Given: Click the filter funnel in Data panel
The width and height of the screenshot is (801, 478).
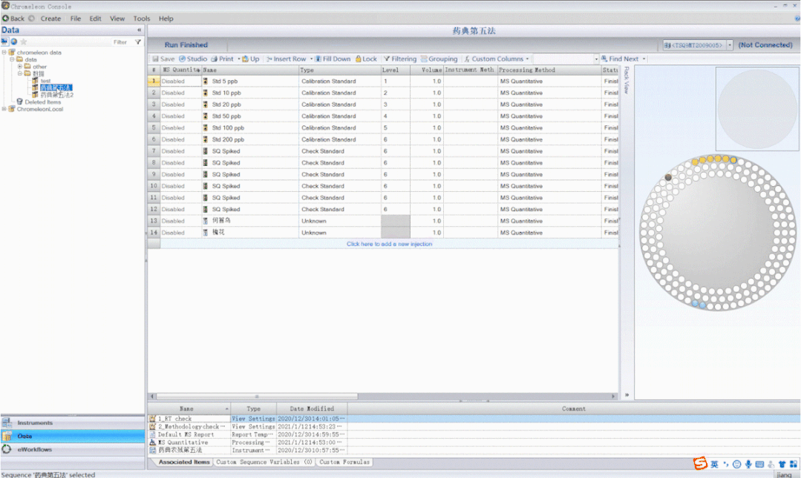Looking at the screenshot, I should (x=138, y=42).
